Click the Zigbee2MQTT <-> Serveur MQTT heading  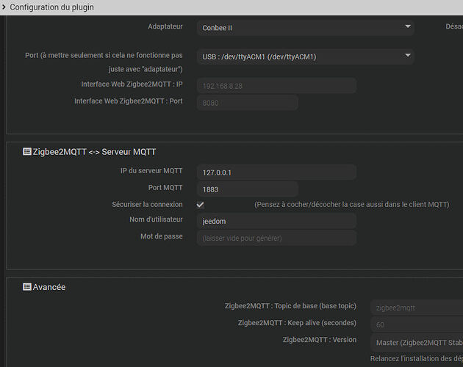point(94,152)
